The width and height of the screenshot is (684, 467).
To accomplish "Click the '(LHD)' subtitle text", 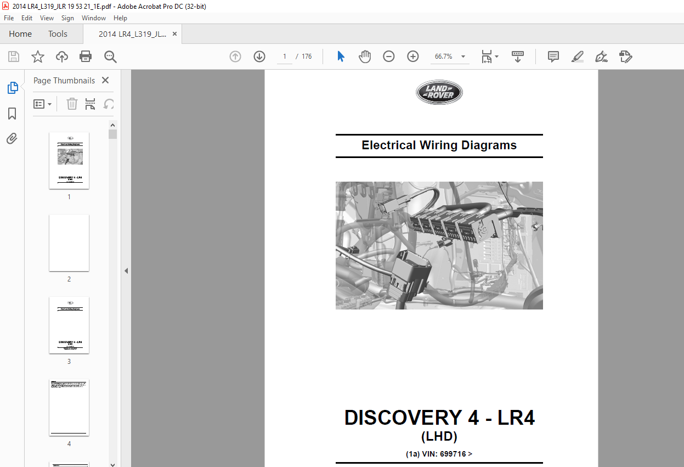I will point(439,437).
